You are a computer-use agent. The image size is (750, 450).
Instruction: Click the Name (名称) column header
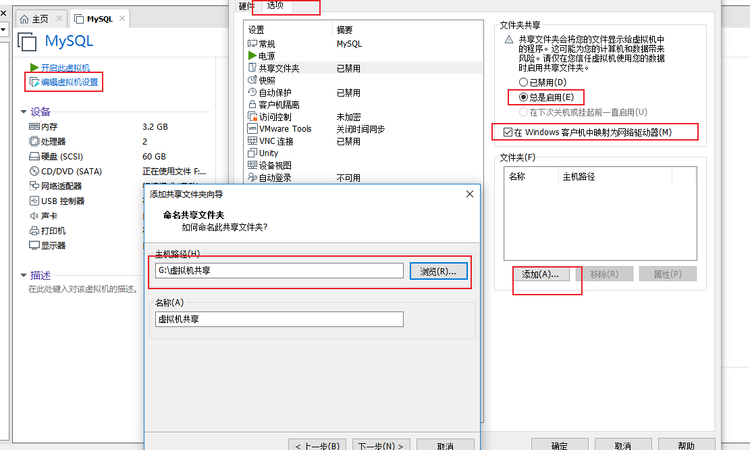tap(531, 176)
